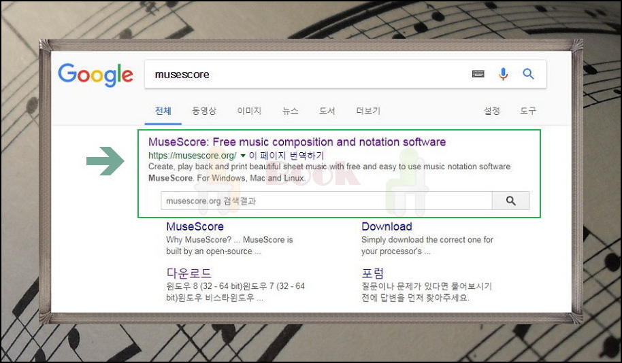
Task: Open the 도구 options
Action: pos(528,111)
